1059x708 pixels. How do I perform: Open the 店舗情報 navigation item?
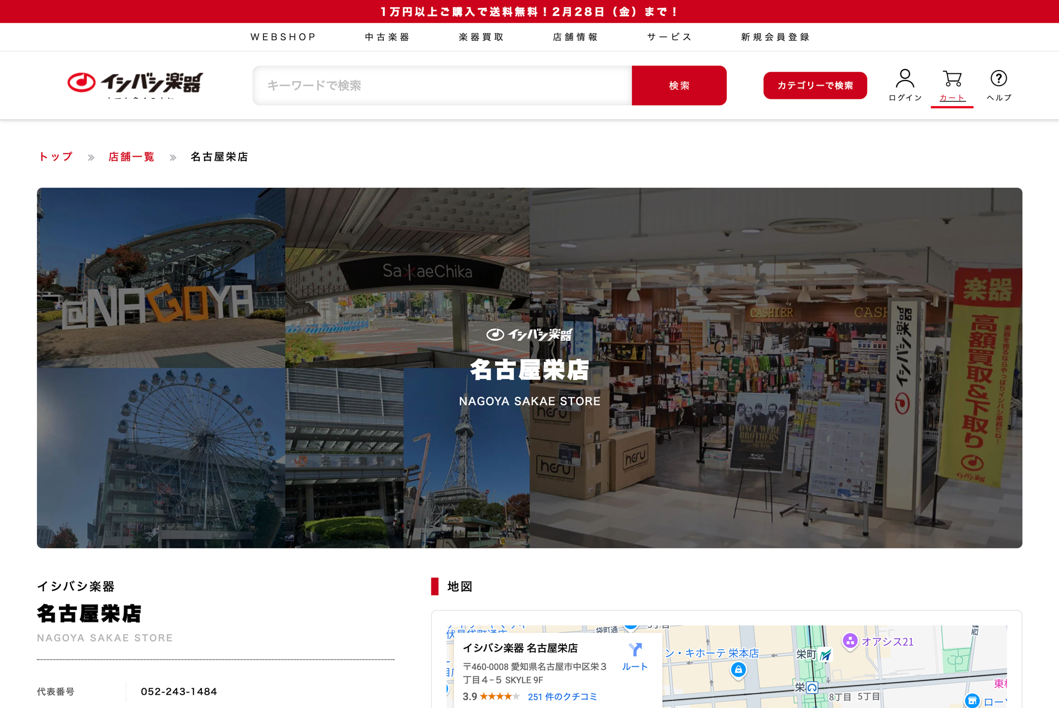[x=575, y=37]
